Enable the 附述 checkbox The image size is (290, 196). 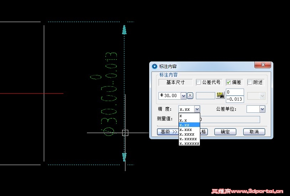250,82
